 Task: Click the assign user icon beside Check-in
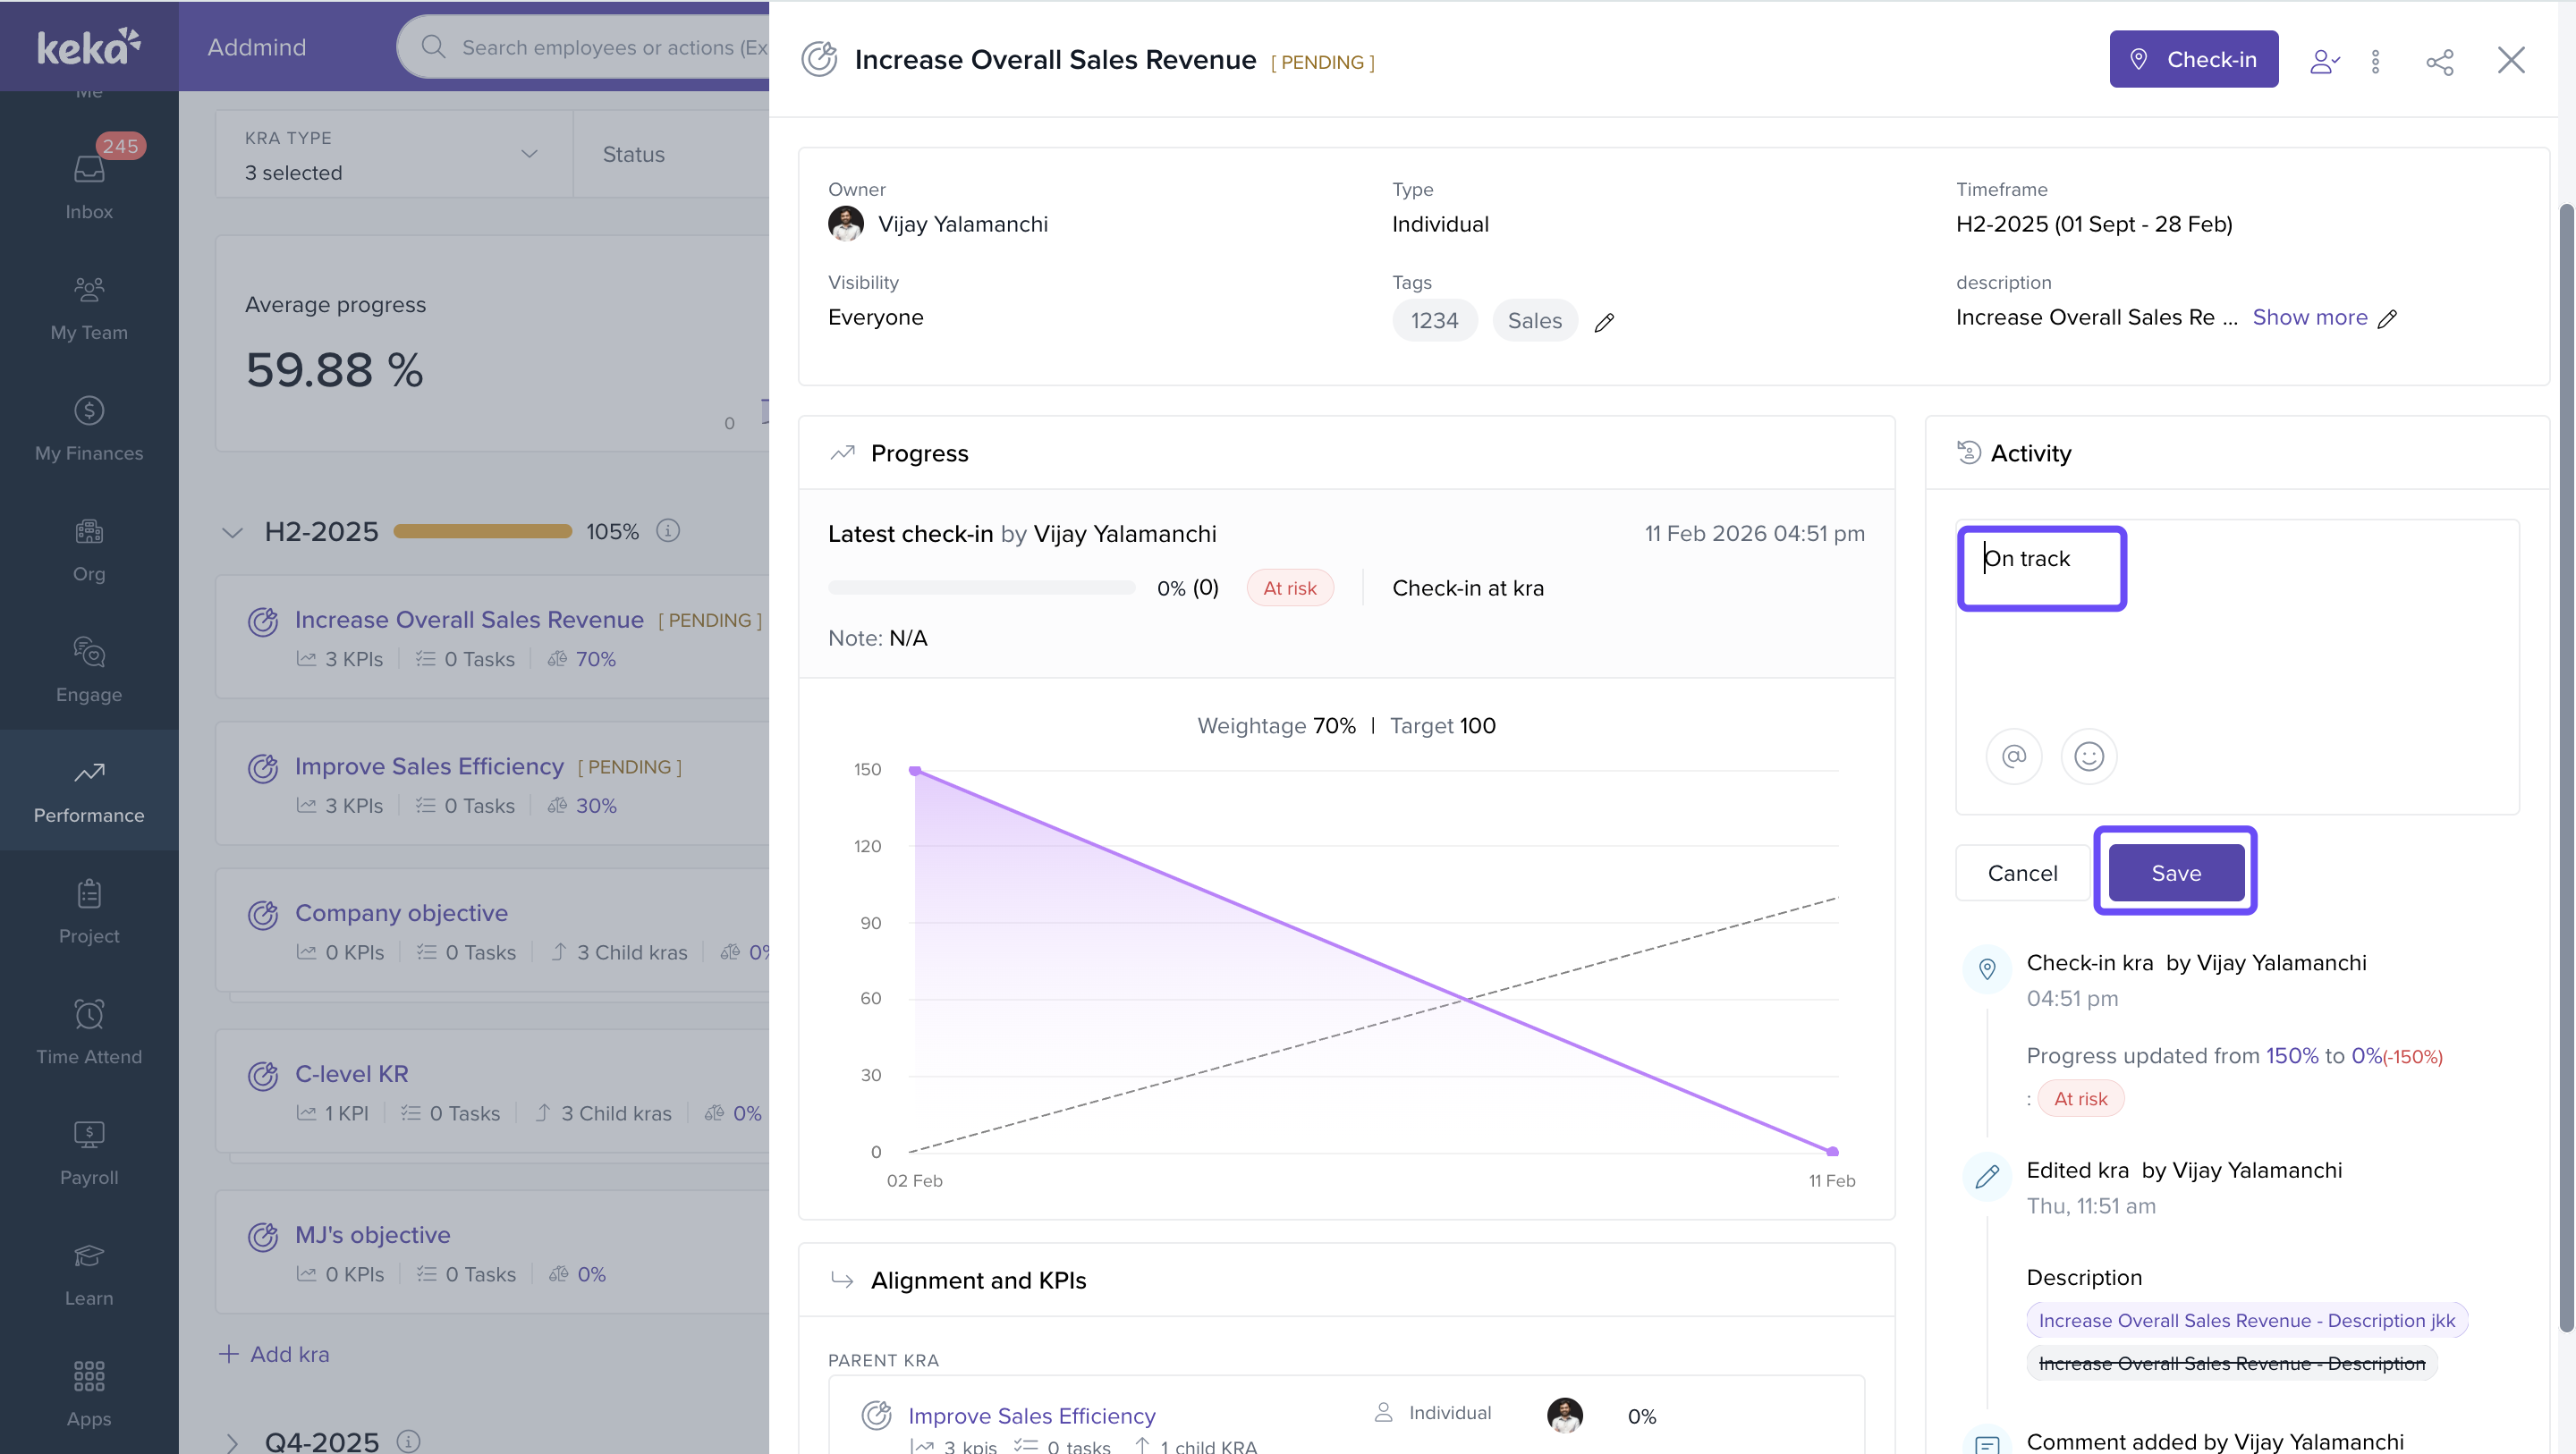point(2323,61)
